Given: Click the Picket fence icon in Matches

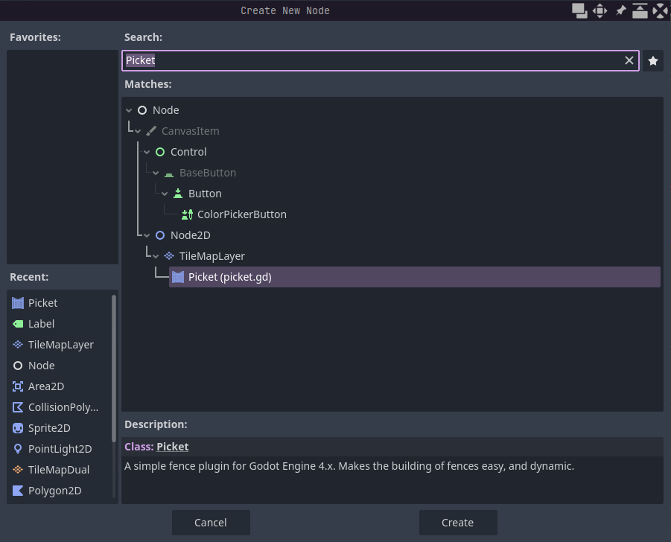Looking at the screenshot, I should pyautogui.click(x=178, y=277).
